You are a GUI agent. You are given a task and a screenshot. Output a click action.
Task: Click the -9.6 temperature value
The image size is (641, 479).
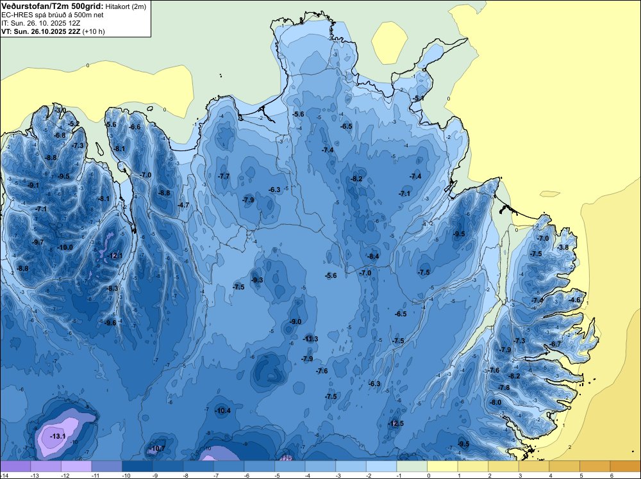pos(110,323)
